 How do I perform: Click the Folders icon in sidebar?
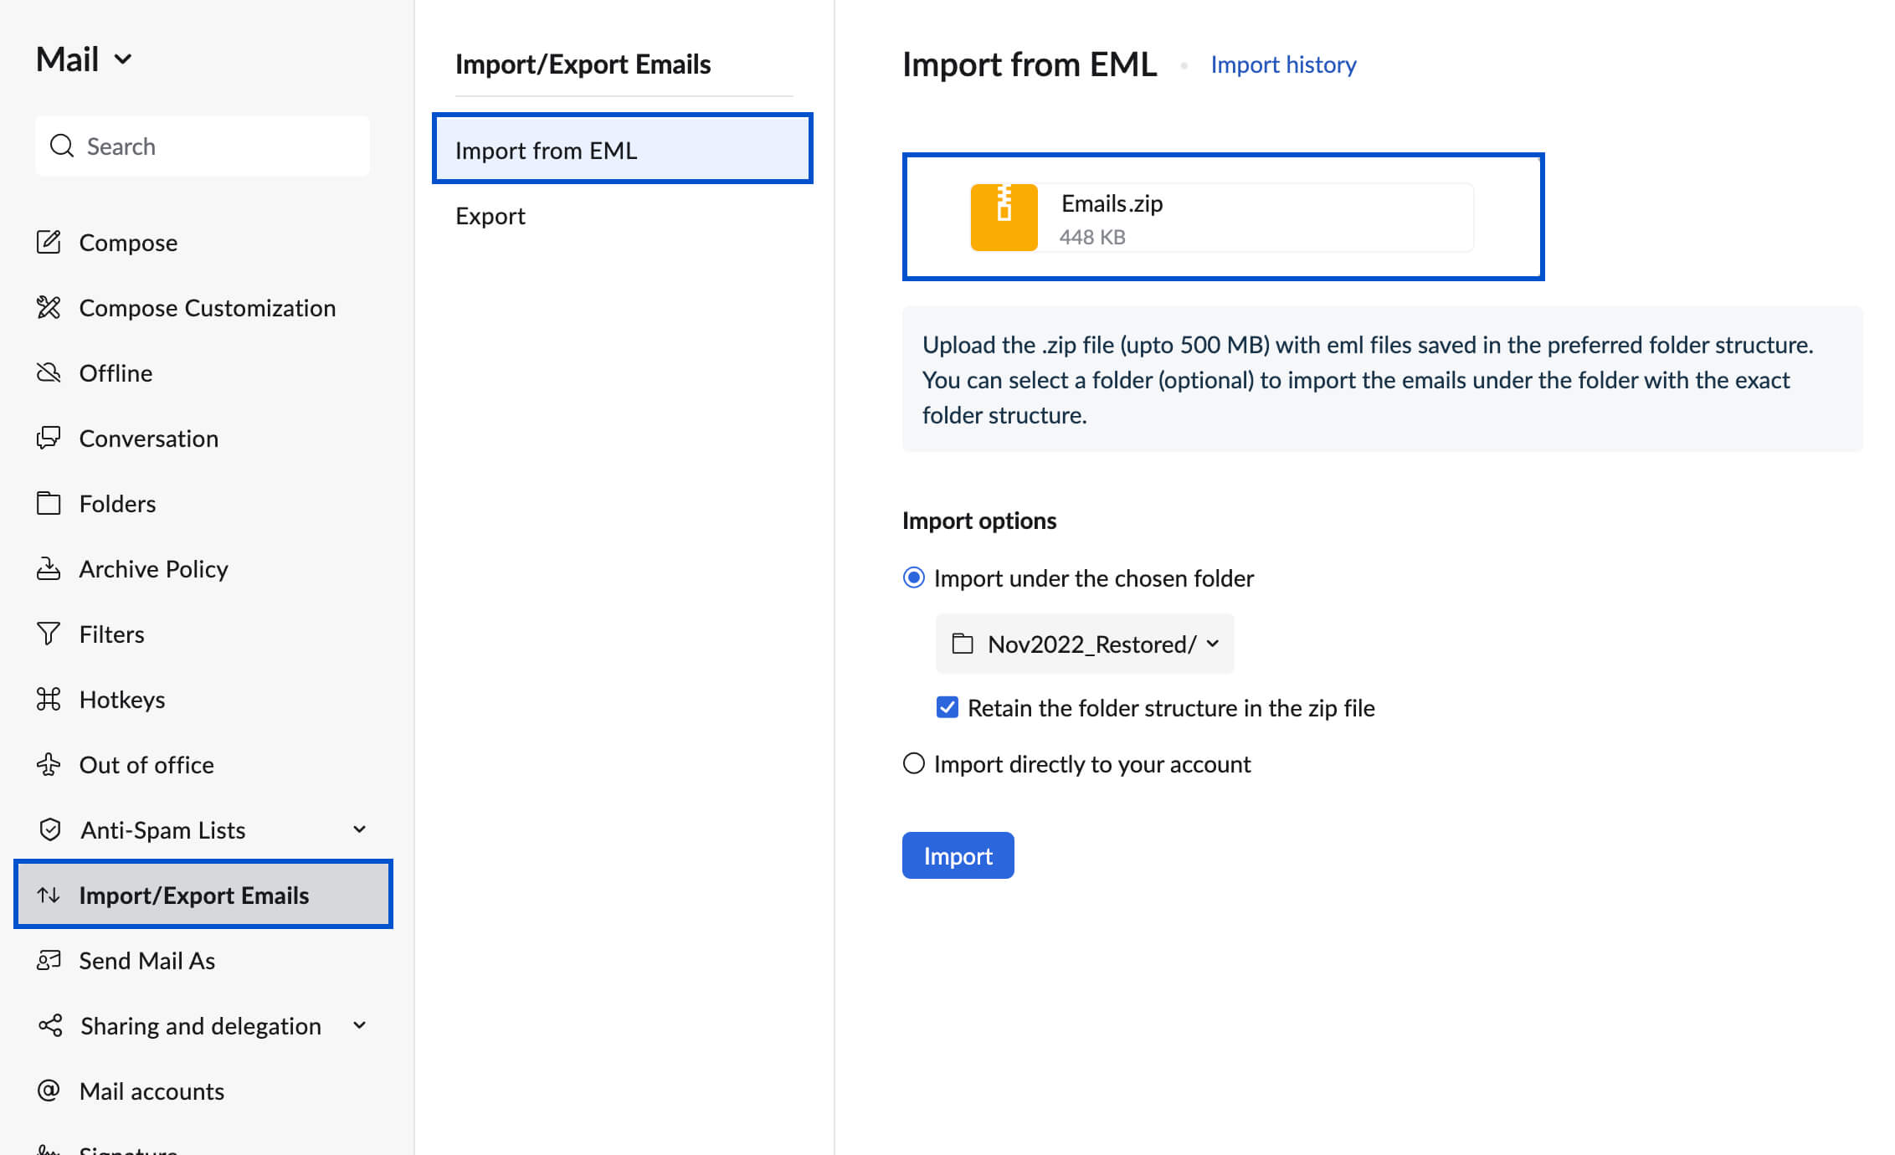48,502
